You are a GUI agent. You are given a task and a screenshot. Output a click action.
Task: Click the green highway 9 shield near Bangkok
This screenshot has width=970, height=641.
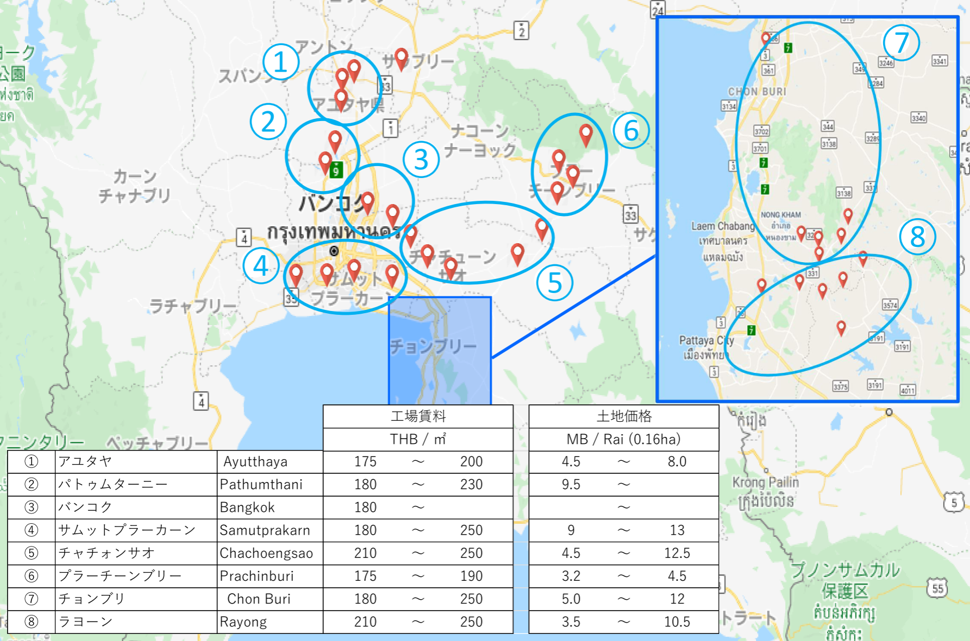pyautogui.click(x=336, y=170)
